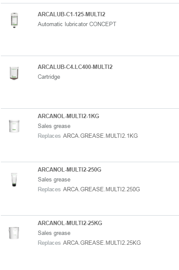Click the Replaces label in the 1KG row
The width and height of the screenshot is (179, 270).
click(49, 136)
